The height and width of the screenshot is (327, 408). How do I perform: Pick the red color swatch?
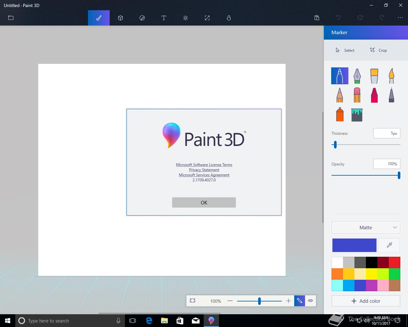click(395, 262)
